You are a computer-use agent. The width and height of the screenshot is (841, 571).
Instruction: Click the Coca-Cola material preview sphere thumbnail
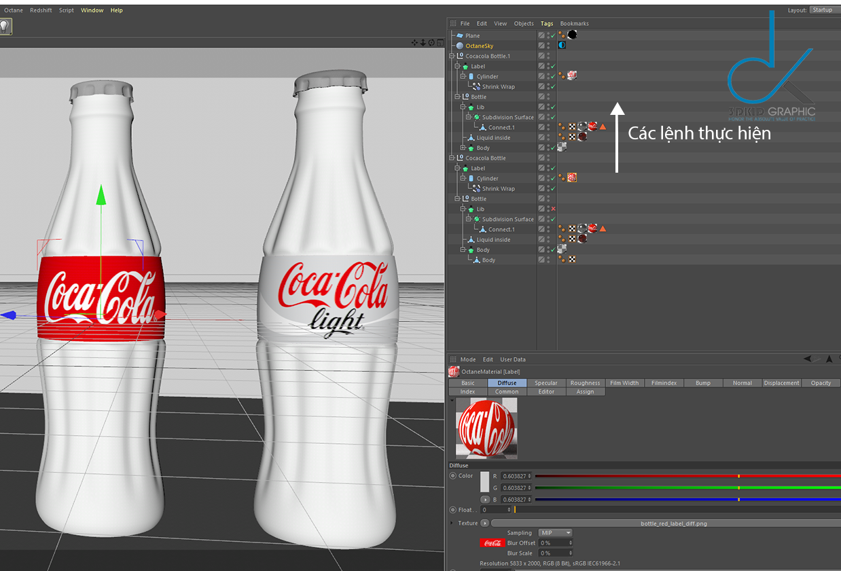[486, 428]
